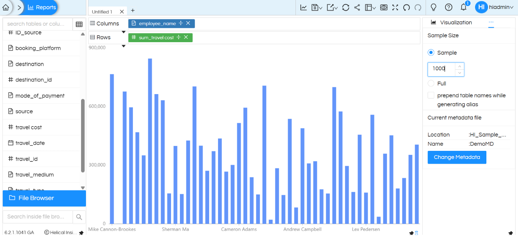
Task: Click the share icon
Action: click(357, 7)
